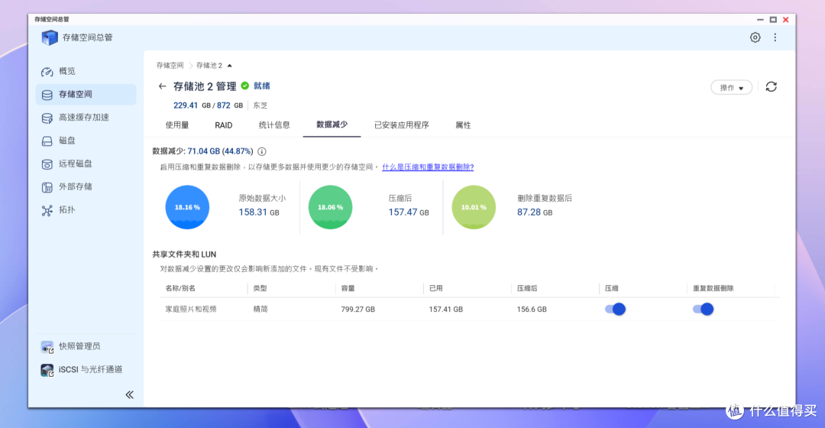
Task: Click the back arrow beside 存储池 2 管理
Action: pyautogui.click(x=162, y=86)
